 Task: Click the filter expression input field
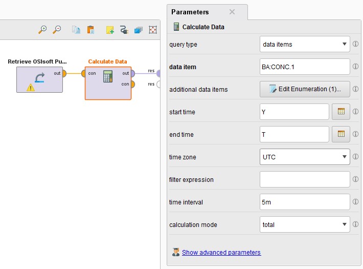coord(305,179)
